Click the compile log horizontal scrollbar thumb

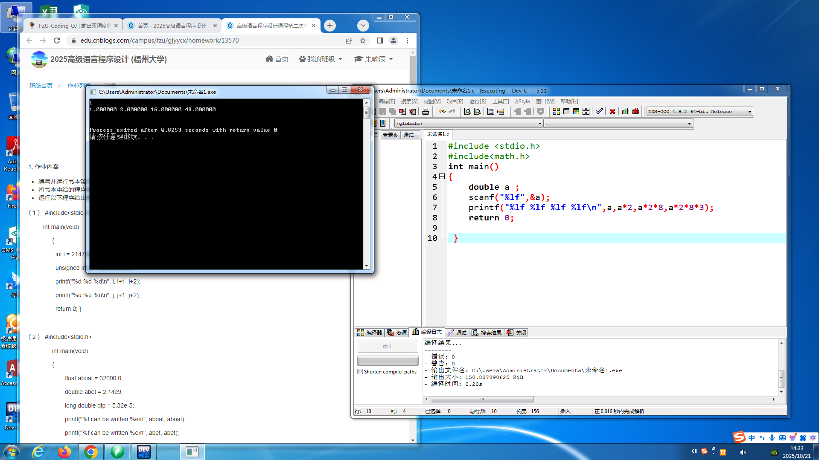pos(482,399)
